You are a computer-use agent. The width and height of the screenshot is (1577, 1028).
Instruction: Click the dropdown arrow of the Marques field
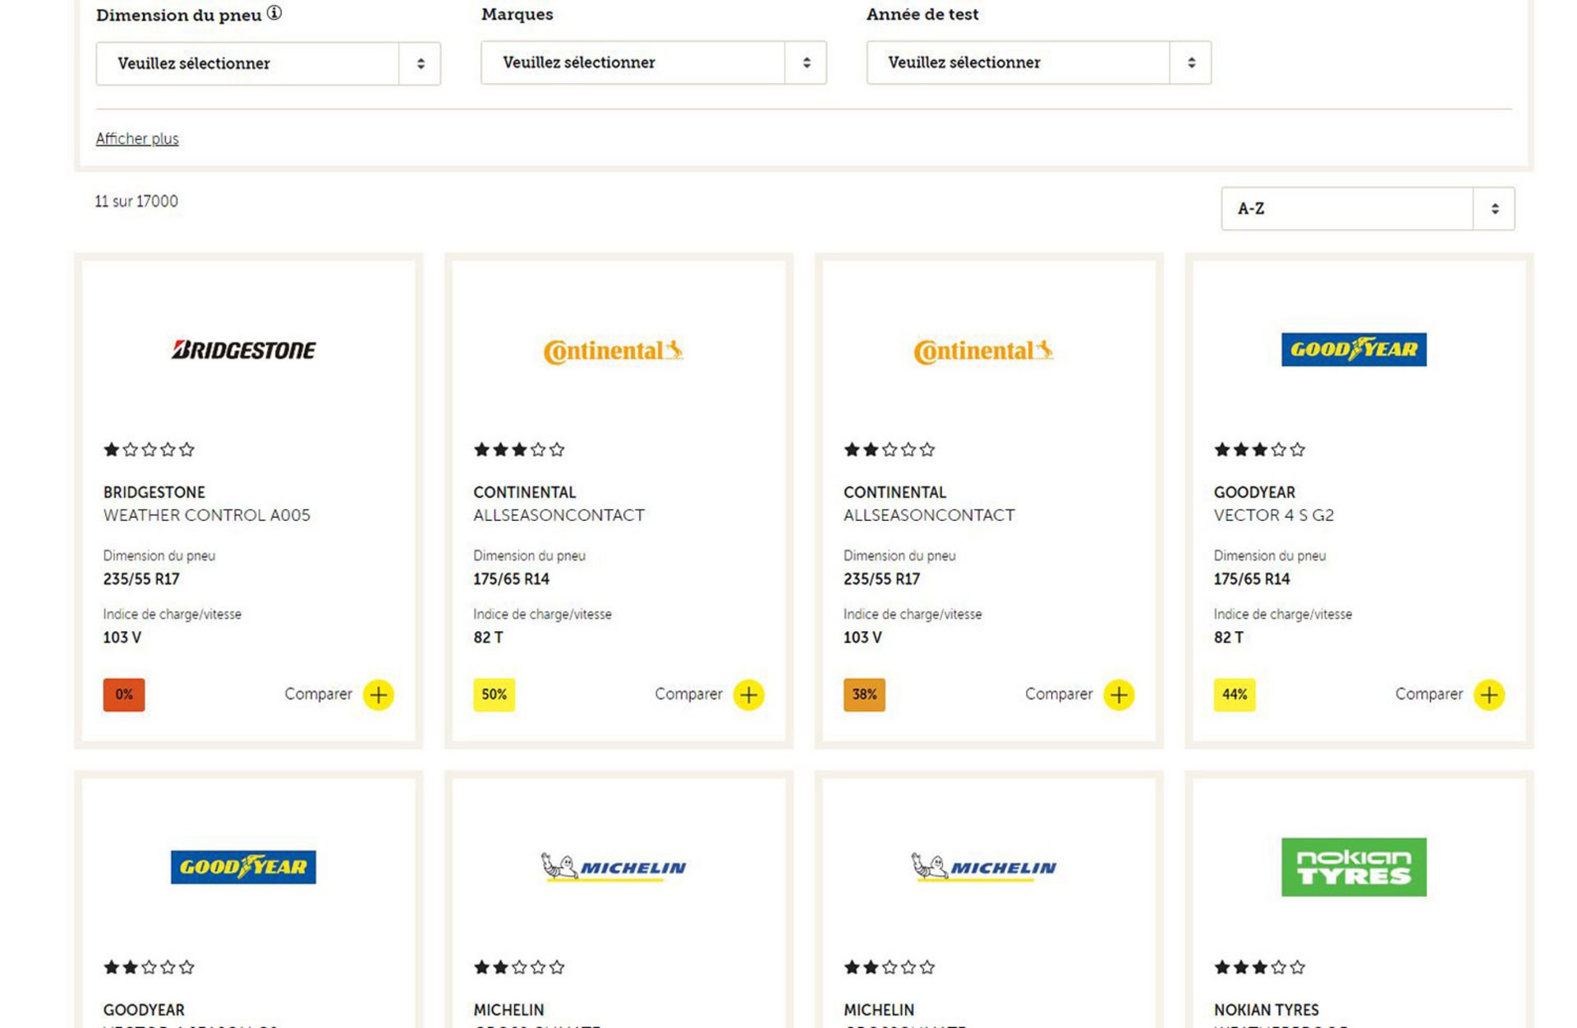[x=807, y=62]
